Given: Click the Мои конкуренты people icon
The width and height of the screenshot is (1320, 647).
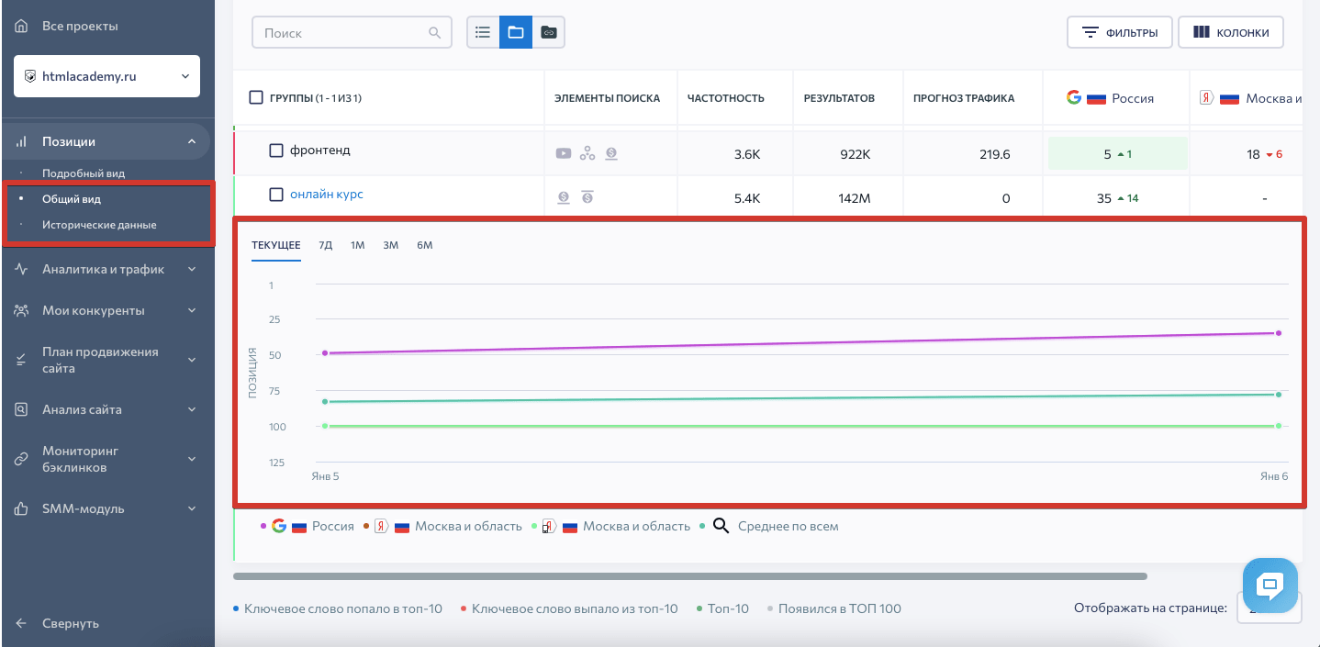Looking at the screenshot, I should (x=21, y=310).
